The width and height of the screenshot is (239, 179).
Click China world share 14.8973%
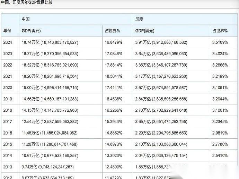[114, 144]
